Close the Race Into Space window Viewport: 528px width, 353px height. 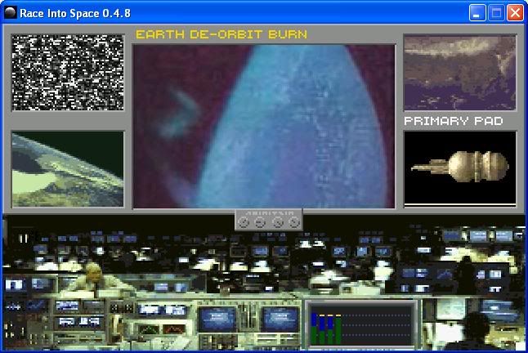coord(515,13)
